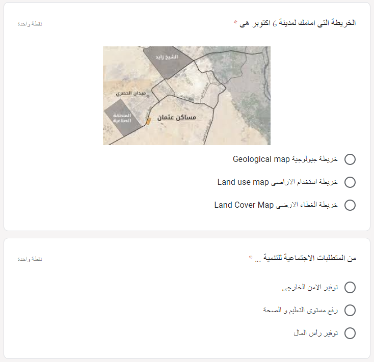Click the 'نقطة واحدة' points label of the map question
The width and height of the screenshot is (374, 362).
[30, 24]
